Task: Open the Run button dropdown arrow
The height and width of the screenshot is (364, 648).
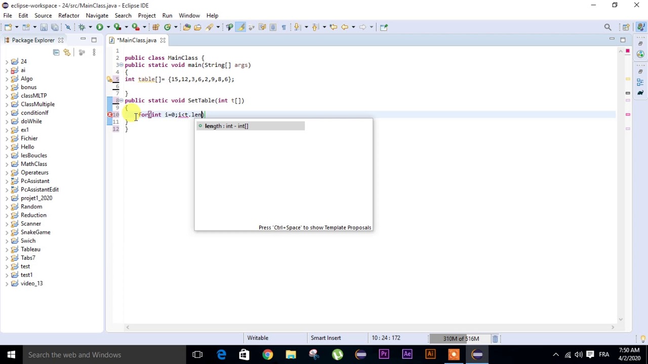Action: 107,27
